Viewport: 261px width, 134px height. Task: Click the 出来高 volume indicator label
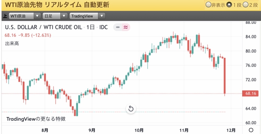12,44
